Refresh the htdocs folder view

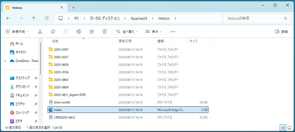click(47, 18)
